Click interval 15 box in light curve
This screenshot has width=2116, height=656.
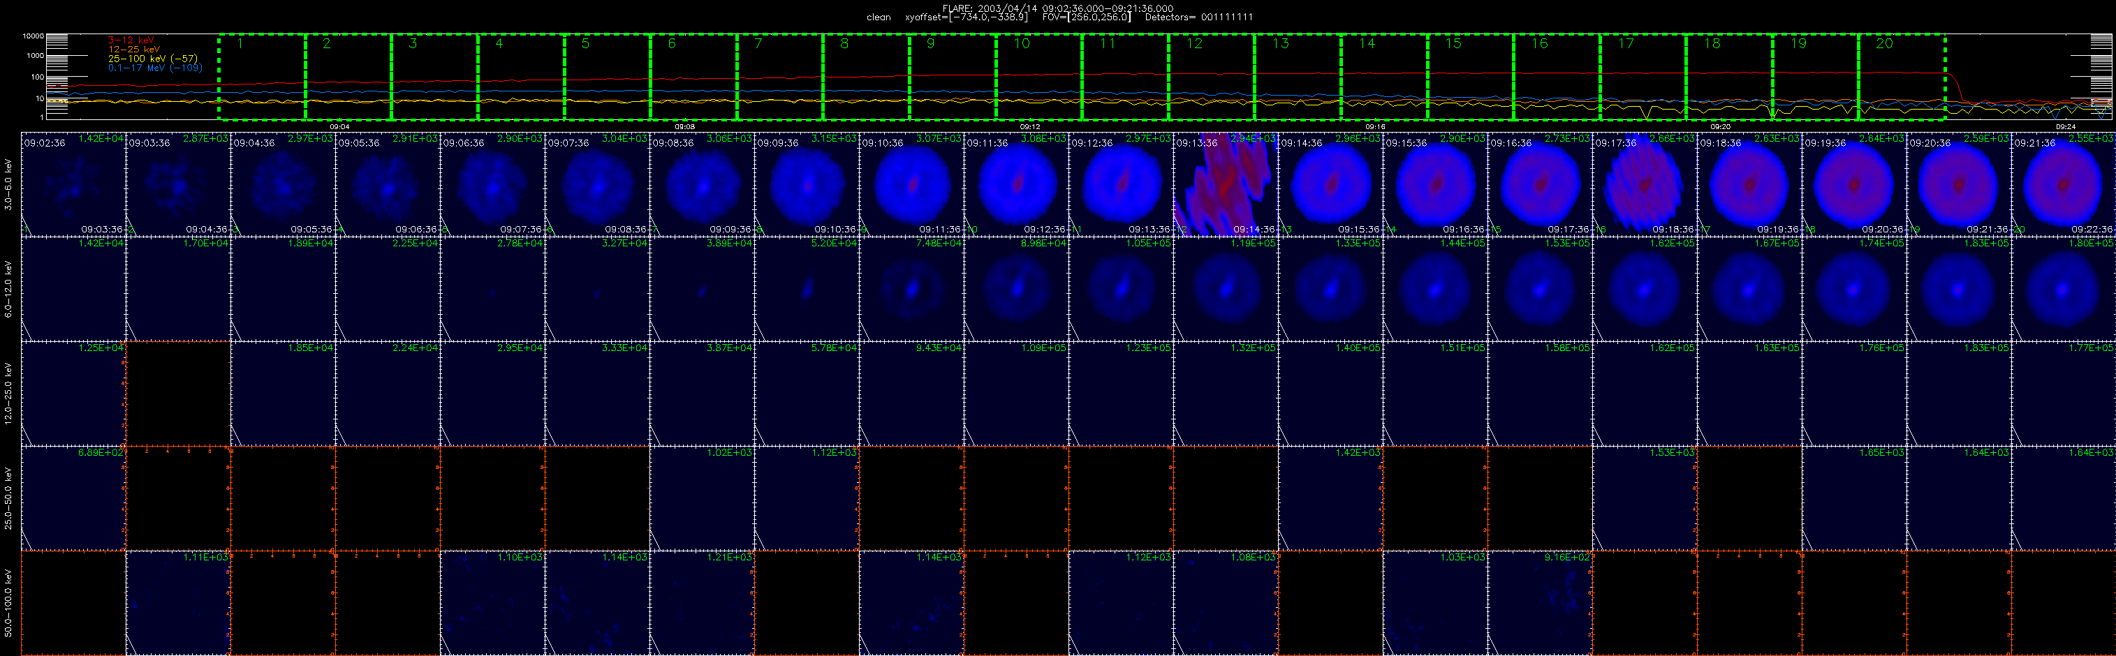click(1470, 76)
